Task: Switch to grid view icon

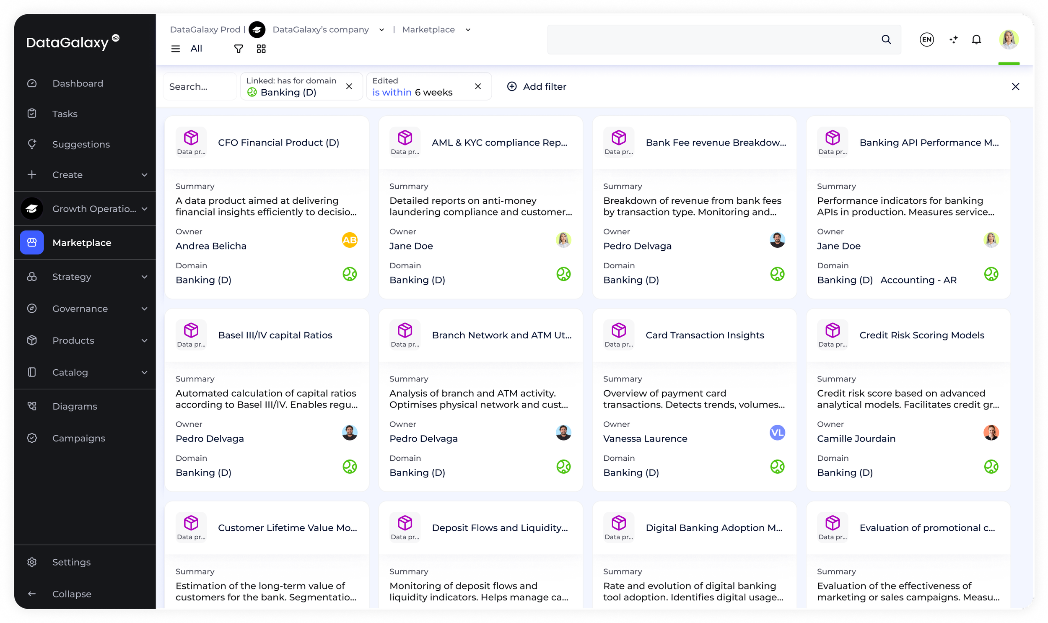Action: point(261,49)
